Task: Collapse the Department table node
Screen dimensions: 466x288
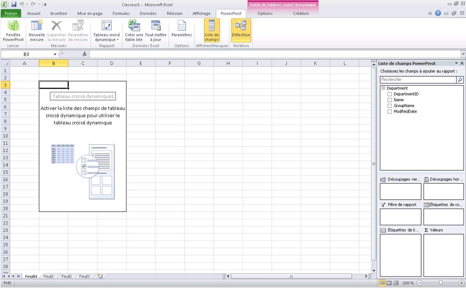Action: [383, 88]
